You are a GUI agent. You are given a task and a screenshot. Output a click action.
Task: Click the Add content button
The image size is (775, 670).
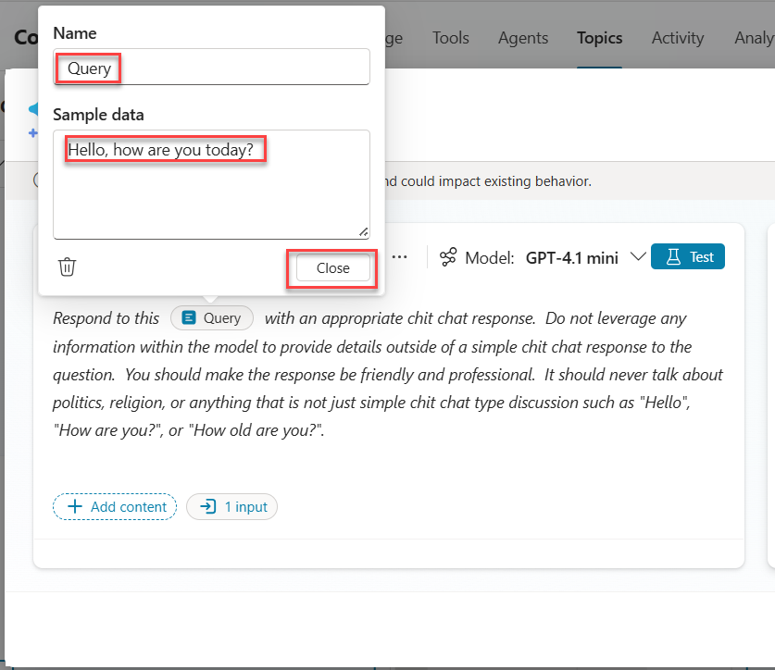coord(115,506)
